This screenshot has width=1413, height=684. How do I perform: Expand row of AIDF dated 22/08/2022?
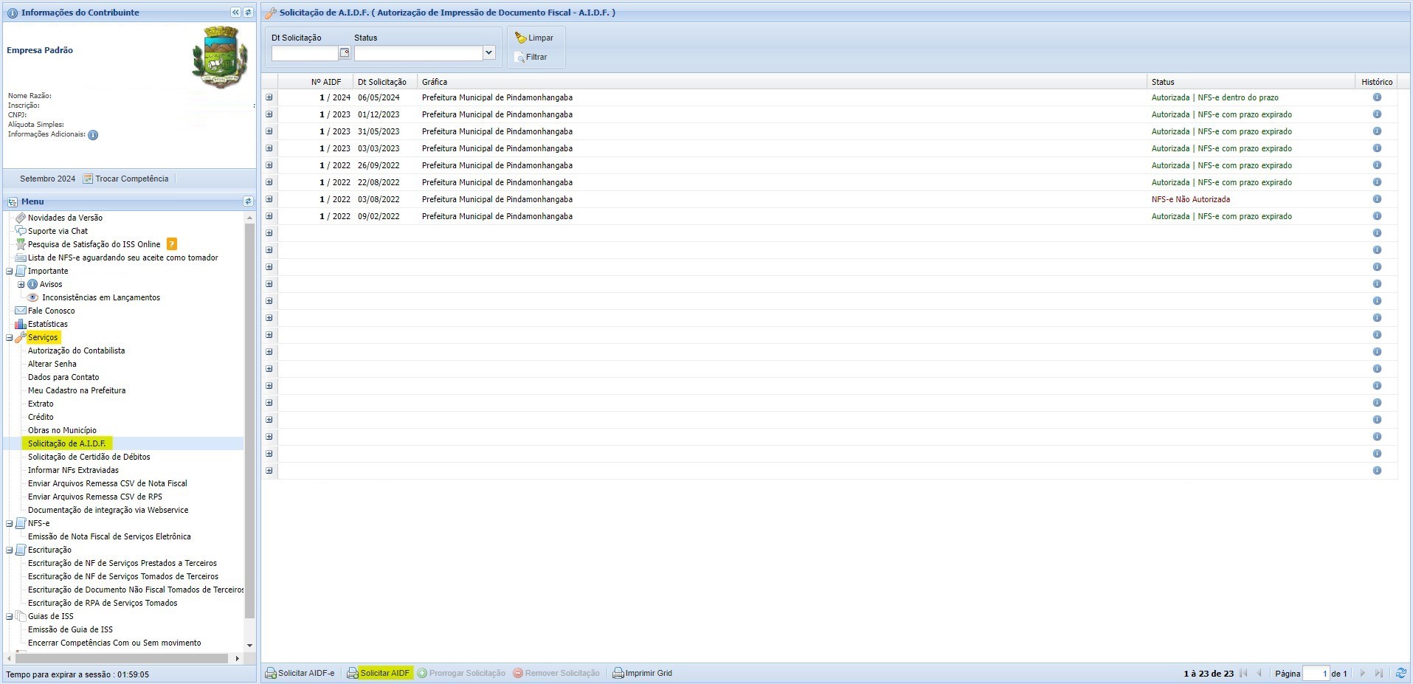click(269, 182)
